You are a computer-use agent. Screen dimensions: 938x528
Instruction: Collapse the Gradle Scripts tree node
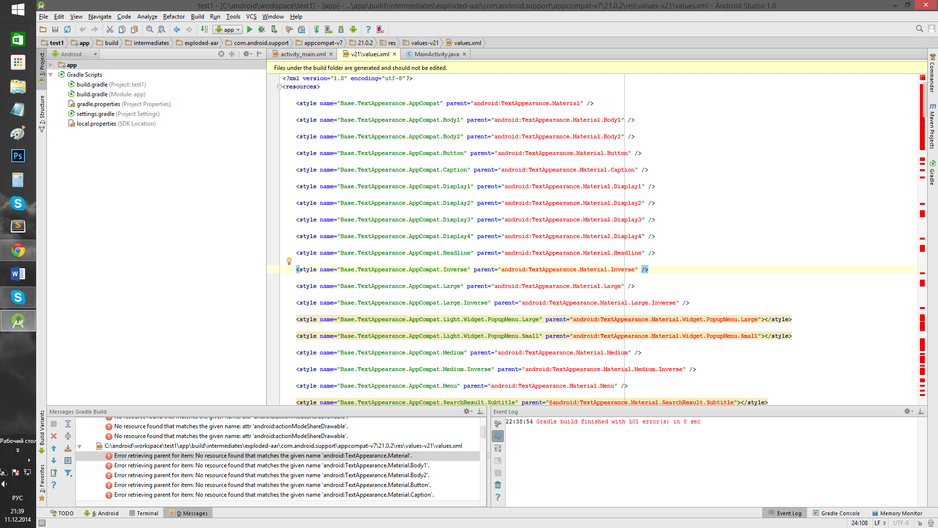tap(51, 75)
